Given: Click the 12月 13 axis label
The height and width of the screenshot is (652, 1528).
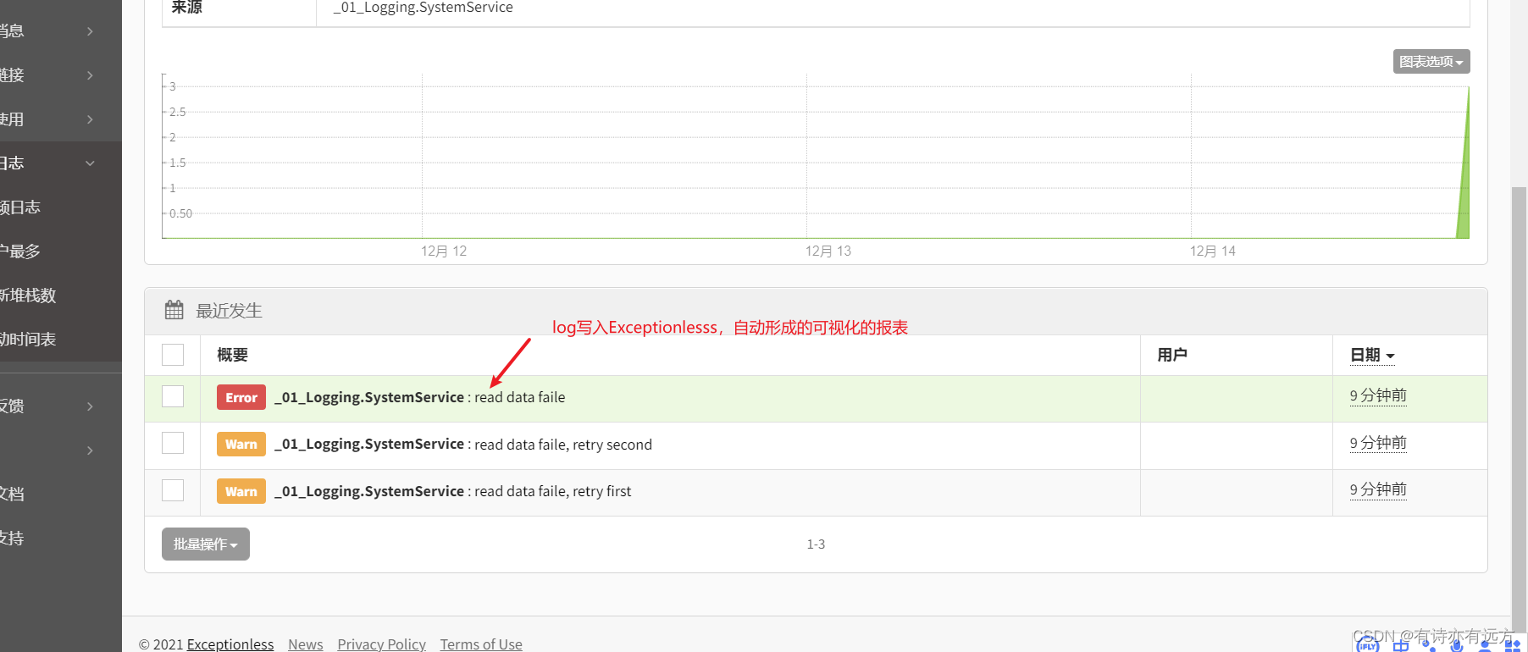Looking at the screenshot, I should tap(828, 251).
